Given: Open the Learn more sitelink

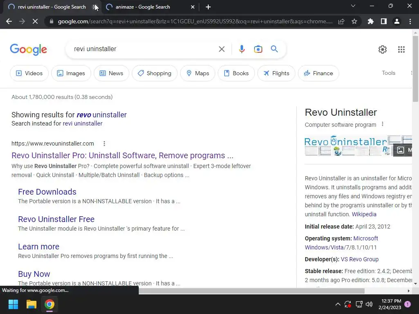Looking at the screenshot, I should click(38, 247).
